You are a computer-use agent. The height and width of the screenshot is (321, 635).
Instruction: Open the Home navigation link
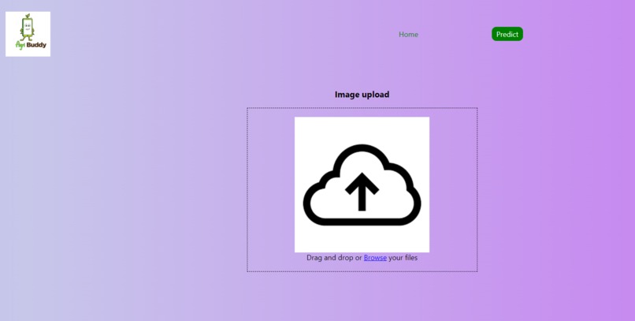tap(408, 35)
